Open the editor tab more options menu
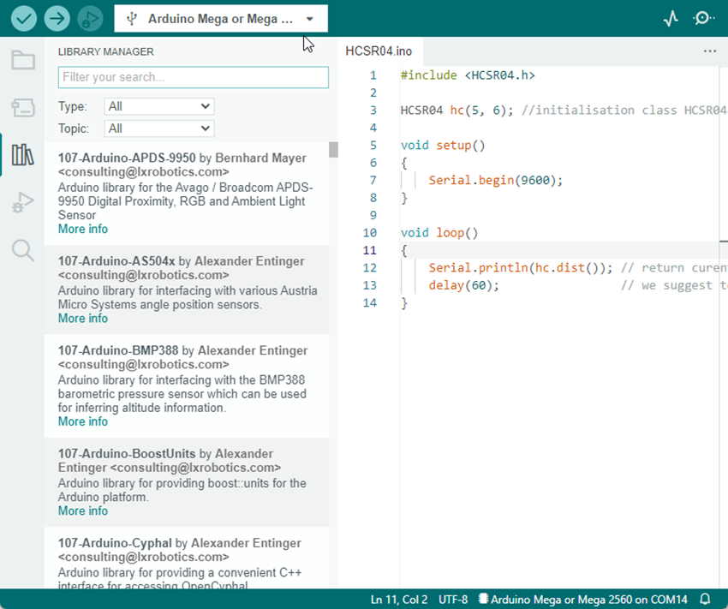Image resolution: width=728 pixels, height=609 pixels. (710, 51)
